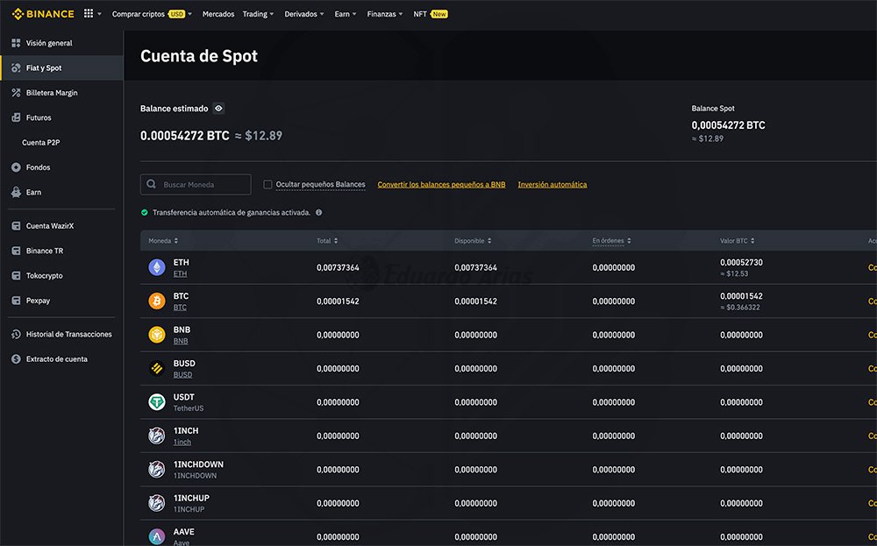Click the ≈ $0.366322 BTC value
The width and height of the screenshot is (877, 546).
(x=740, y=308)
